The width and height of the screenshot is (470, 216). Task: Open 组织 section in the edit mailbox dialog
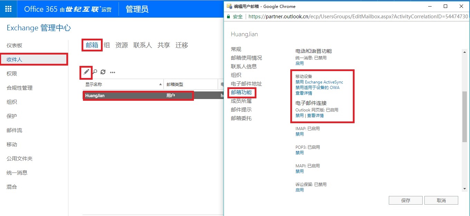[x=236, y=75]
